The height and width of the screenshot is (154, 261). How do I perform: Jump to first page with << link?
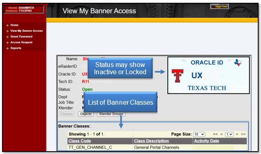[215, 134]
